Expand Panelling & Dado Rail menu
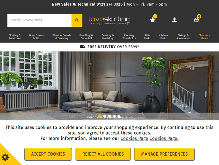Viewport: 219px width, 165px height. coord(86,37)
